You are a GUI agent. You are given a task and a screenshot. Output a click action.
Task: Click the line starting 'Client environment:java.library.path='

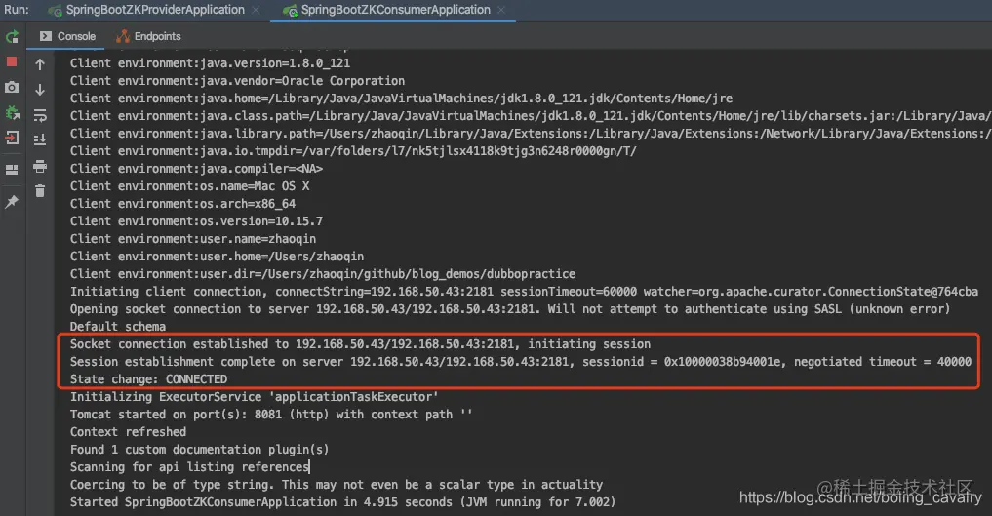(x=531, y=134)
